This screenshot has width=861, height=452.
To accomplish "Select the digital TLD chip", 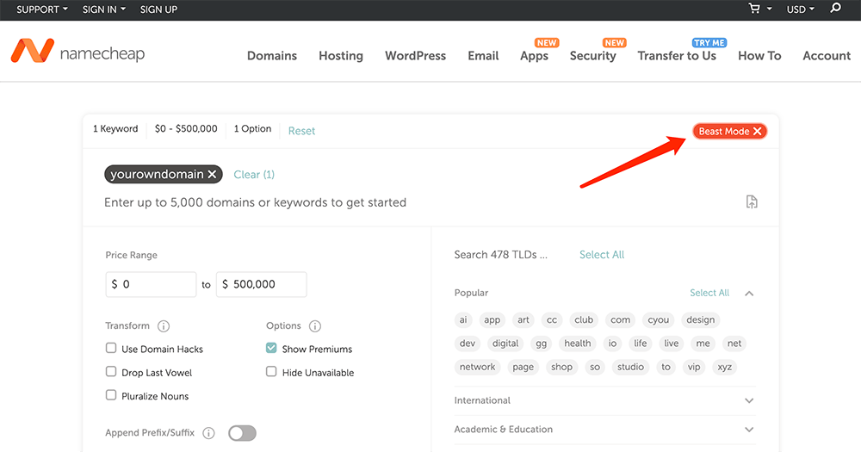I will coord(505,344).
